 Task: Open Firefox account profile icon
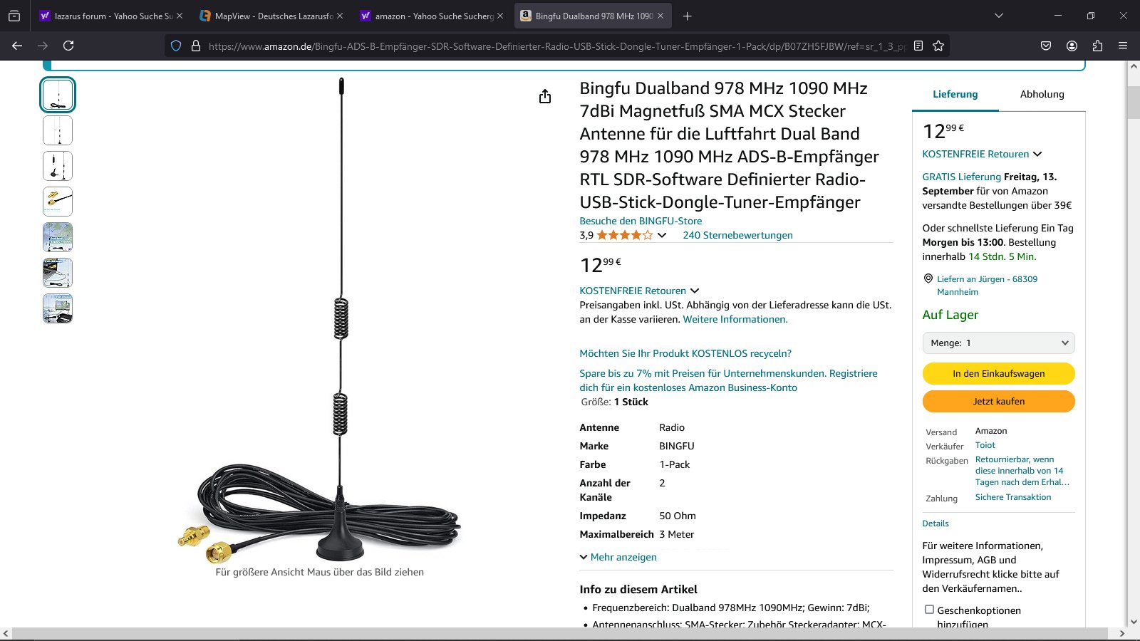tap(1072, 46)
